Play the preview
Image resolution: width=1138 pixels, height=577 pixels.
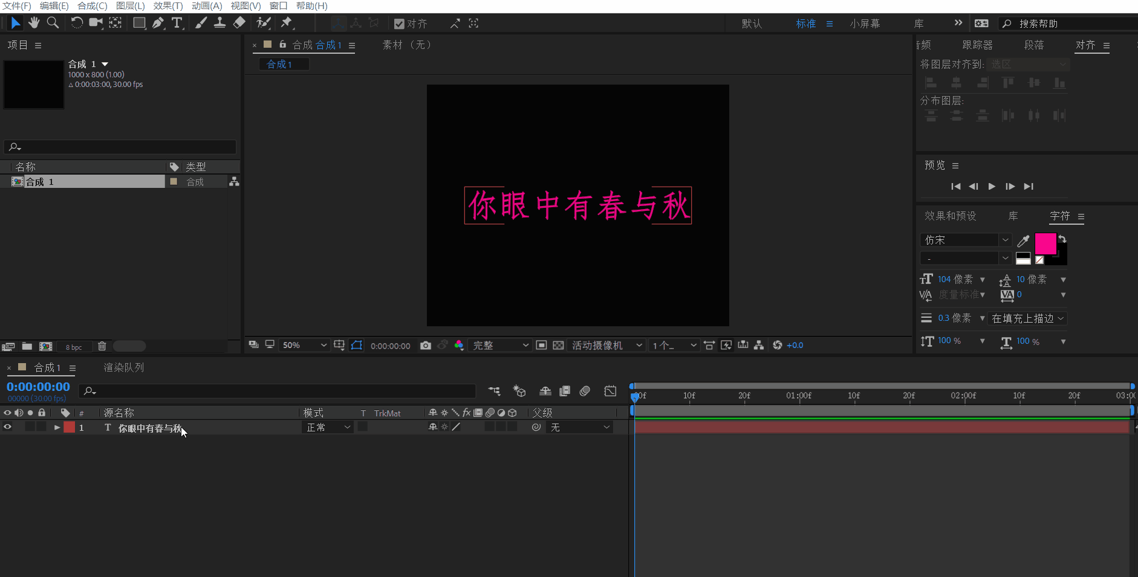tap(992, 186)
